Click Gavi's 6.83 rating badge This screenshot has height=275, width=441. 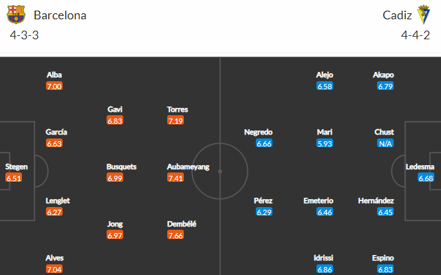(x=115, y=121)
